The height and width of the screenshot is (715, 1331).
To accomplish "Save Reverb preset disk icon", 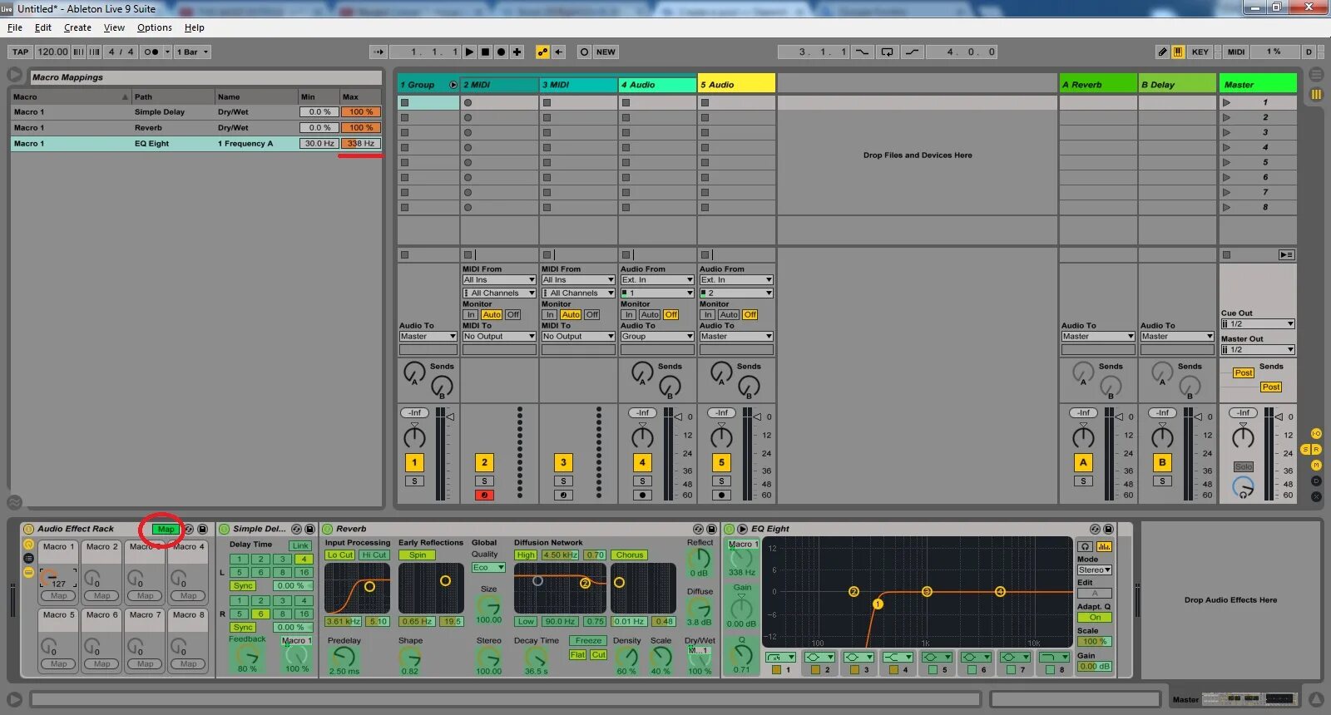I will tap(711, 529).
